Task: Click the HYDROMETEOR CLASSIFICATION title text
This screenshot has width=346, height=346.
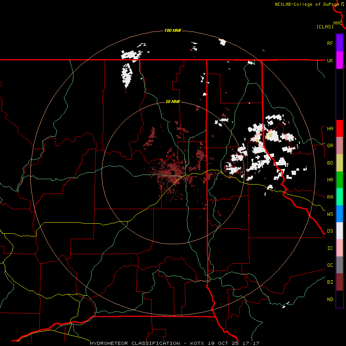Action: click(x=135, y=343)
